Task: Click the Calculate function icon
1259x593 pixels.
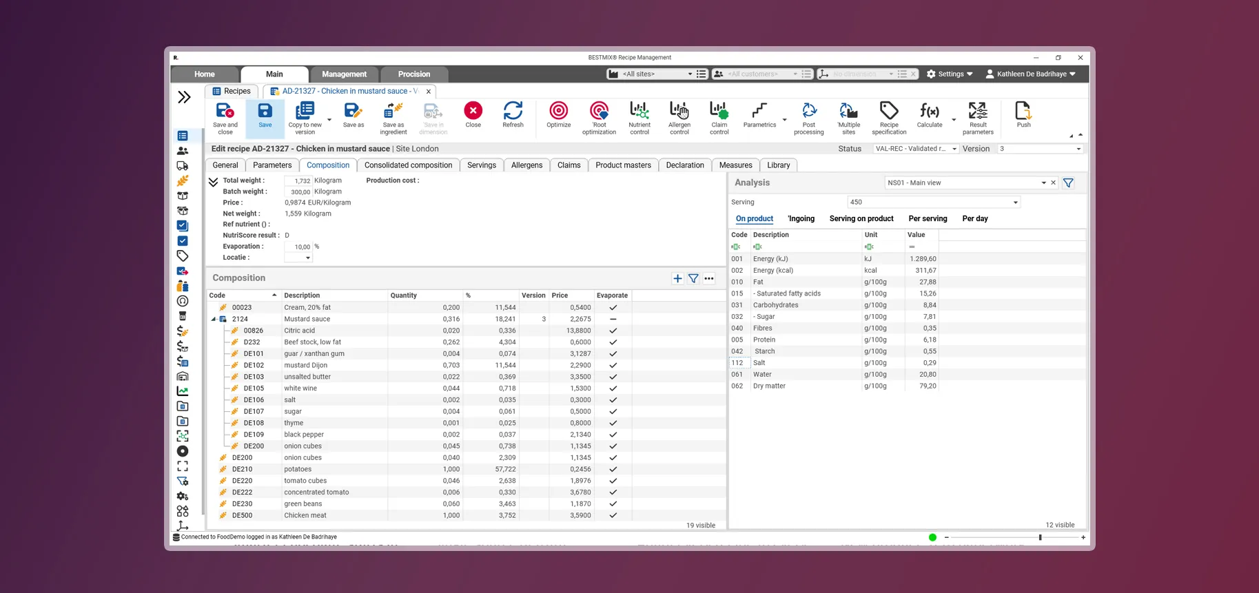Action: 929,111
